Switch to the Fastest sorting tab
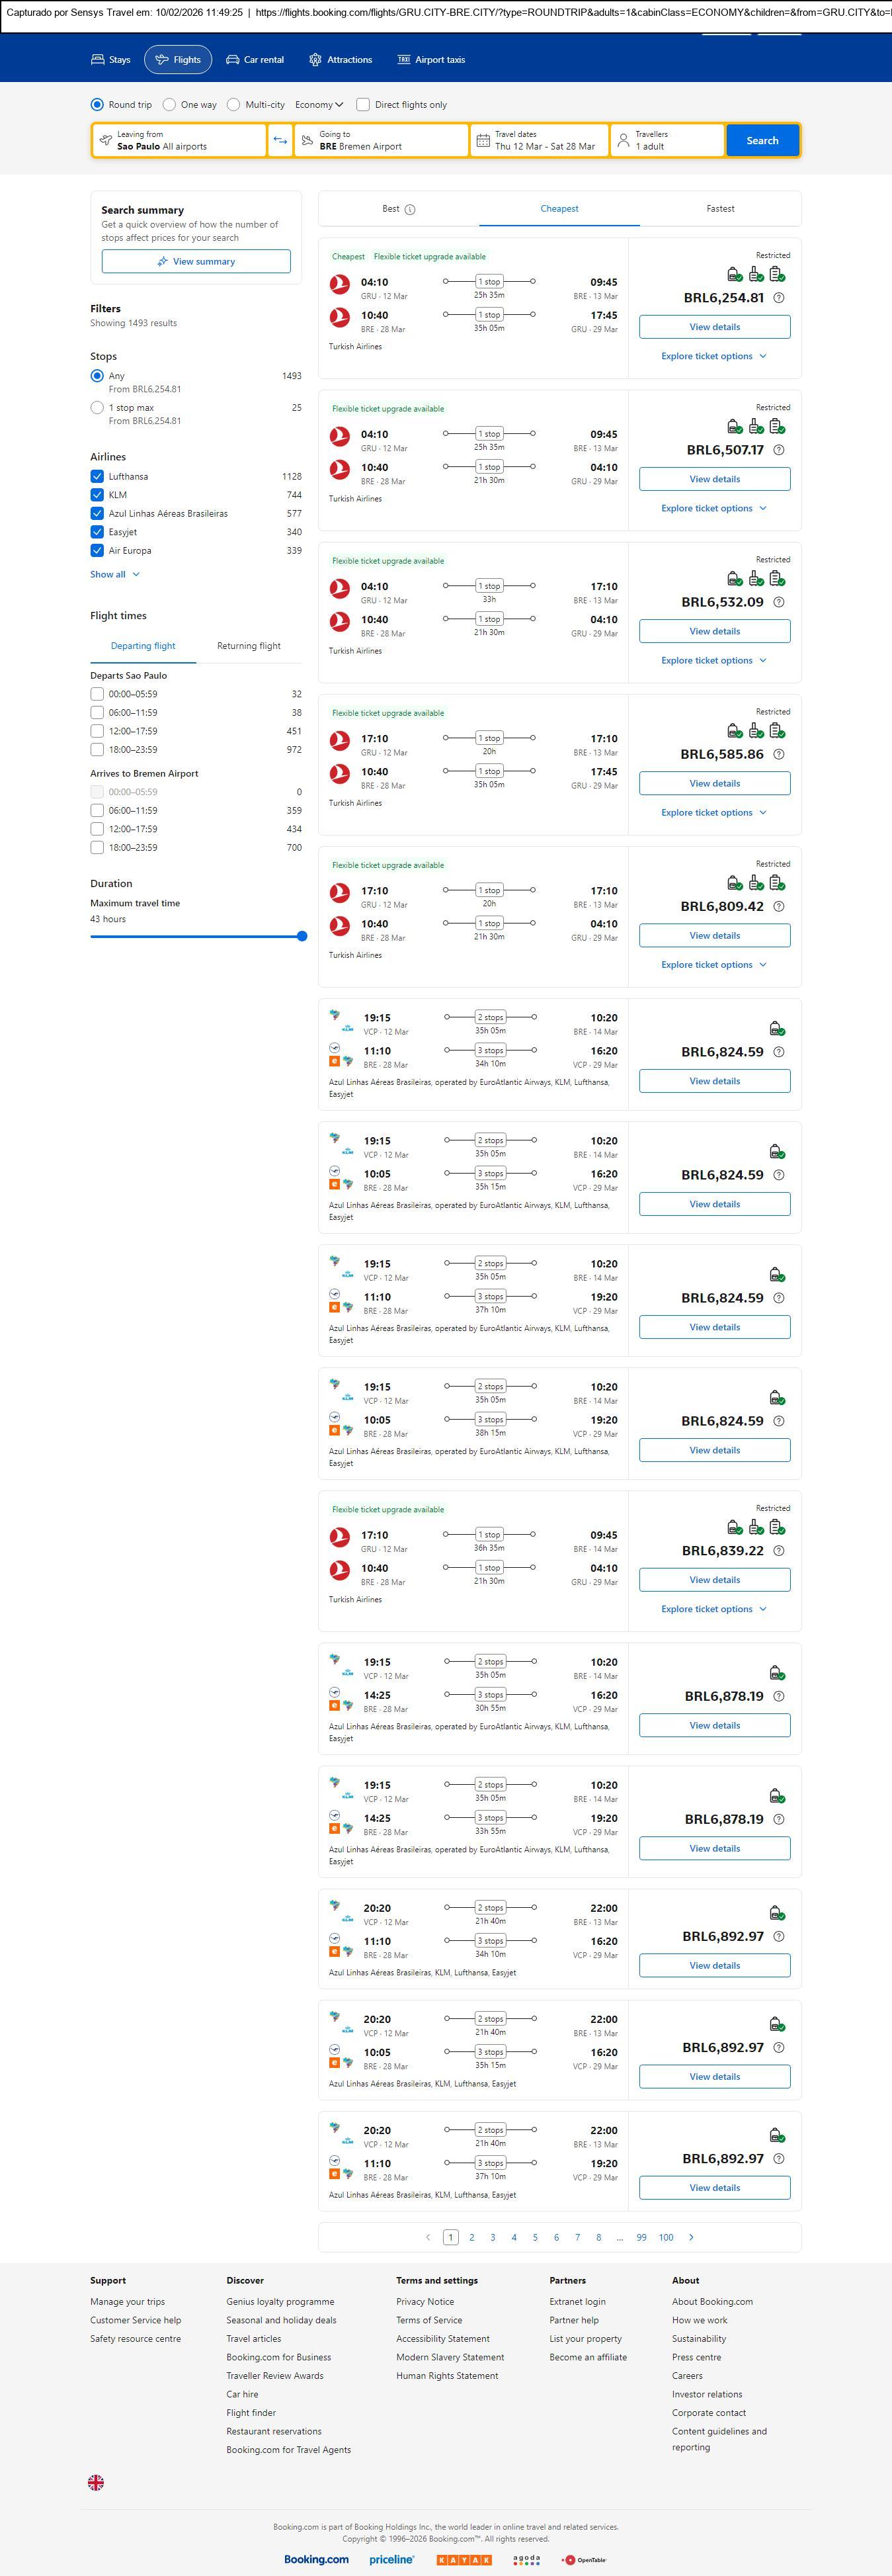The width and height of the screenshot is (892, 2576). [720, 209]
